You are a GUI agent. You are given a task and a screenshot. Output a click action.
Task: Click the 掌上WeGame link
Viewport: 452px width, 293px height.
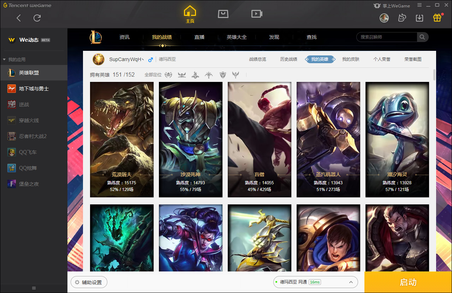pyautogui.click(x=392, y=6)
